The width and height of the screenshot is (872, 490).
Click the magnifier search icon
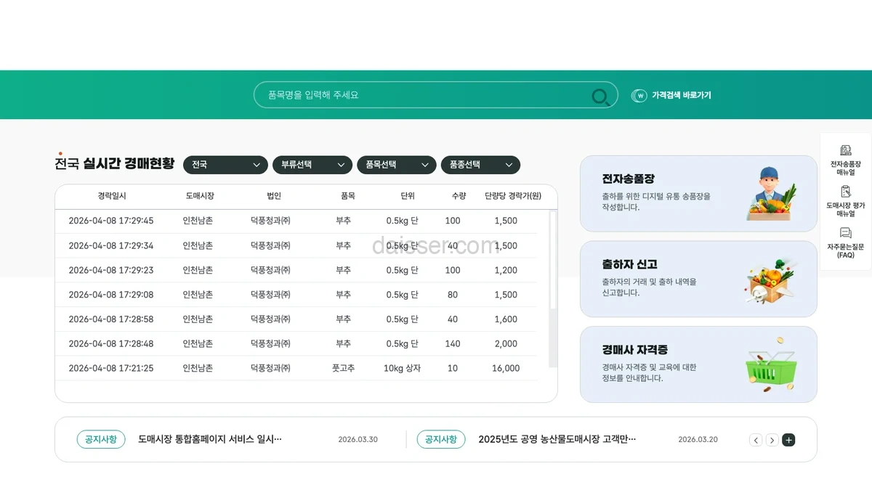(601, 97)
